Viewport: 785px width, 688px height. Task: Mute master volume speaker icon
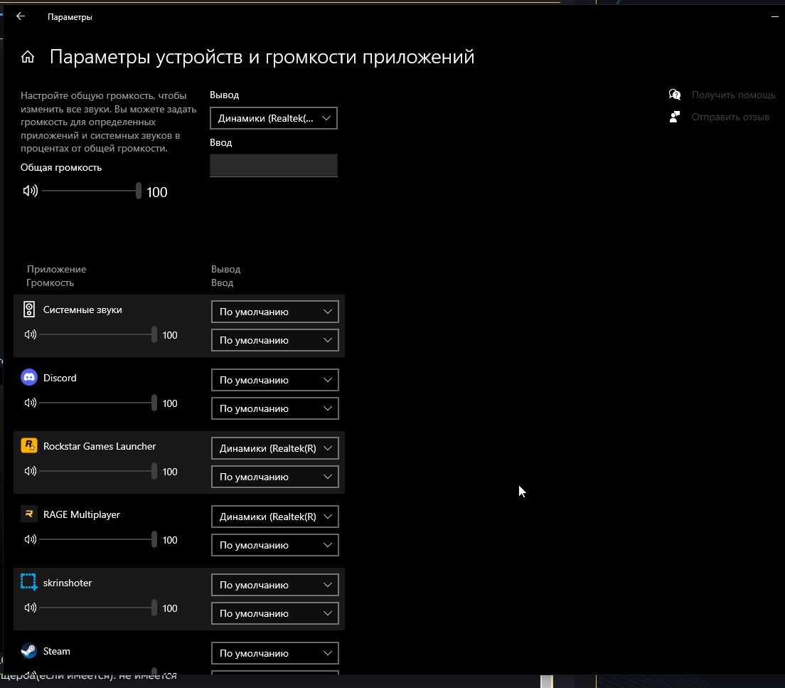point(30,191)
